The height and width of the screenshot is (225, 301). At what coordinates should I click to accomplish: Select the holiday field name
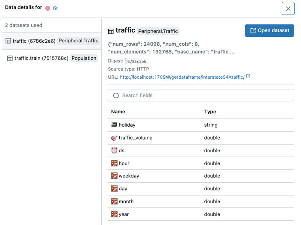[x=127, y=125]
